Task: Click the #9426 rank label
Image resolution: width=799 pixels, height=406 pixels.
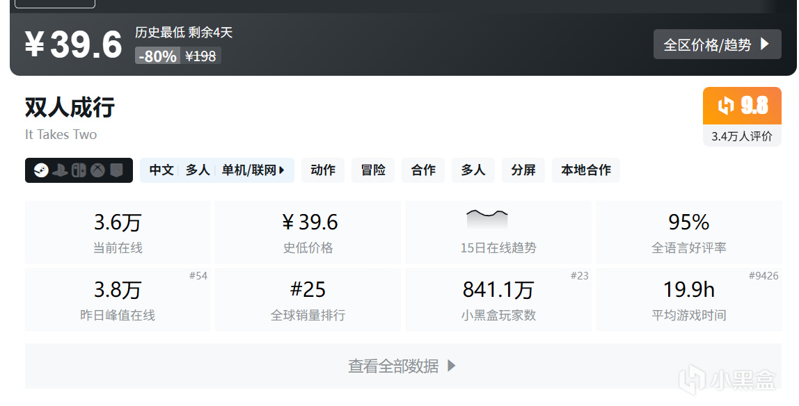Action: 764,276
